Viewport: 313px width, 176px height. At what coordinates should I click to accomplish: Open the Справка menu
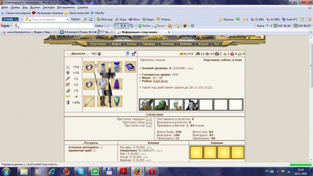82,7
